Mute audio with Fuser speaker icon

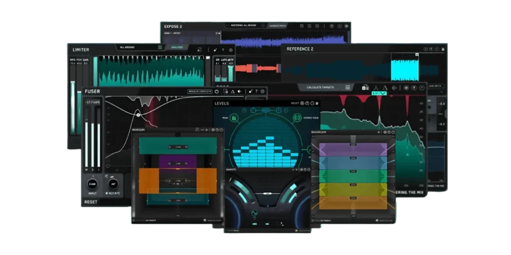240,92
